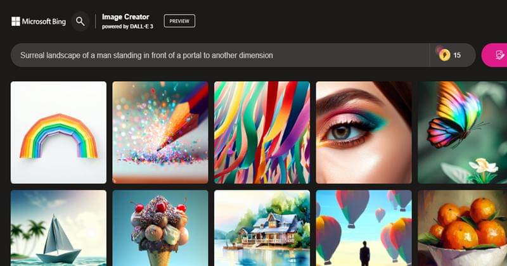
Task: Click the pink Create image button
Action: click(x=494, y=55)
